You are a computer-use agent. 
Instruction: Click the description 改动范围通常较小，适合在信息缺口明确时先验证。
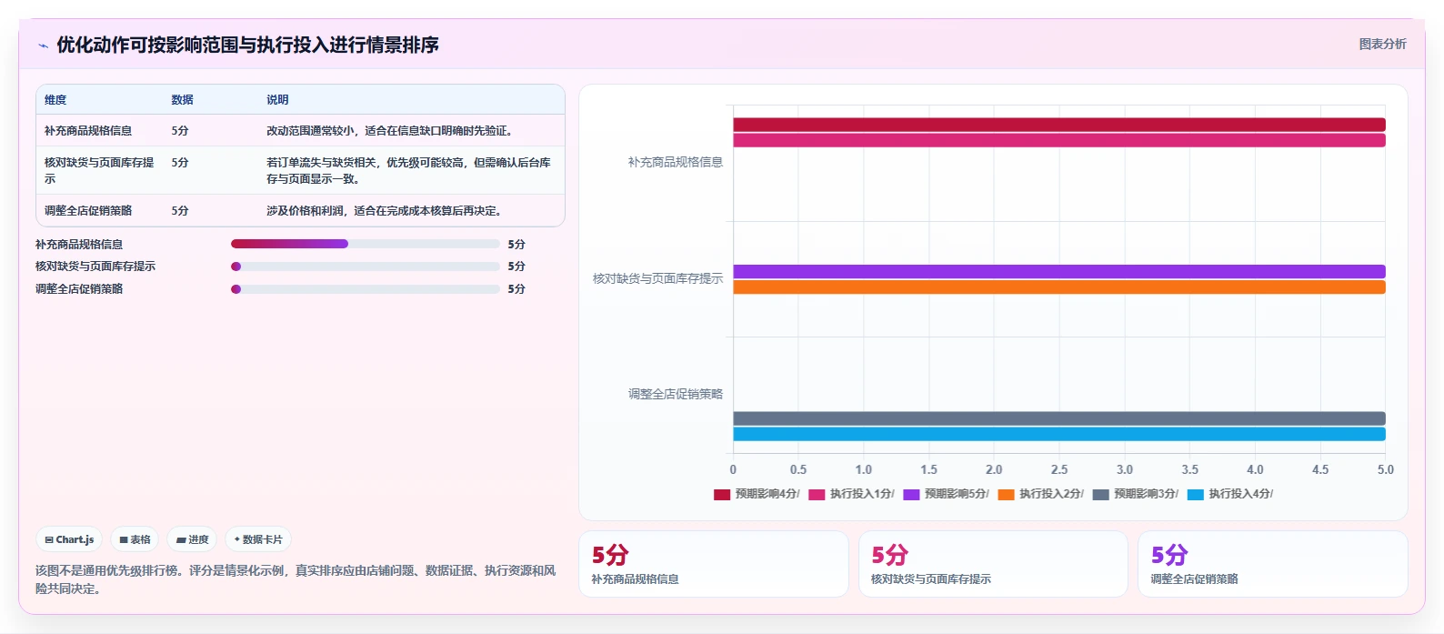(392, 131)
